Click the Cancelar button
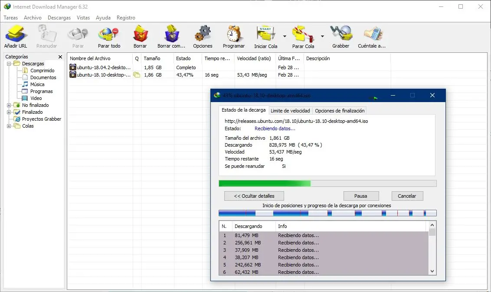 (x=407, y=196)
